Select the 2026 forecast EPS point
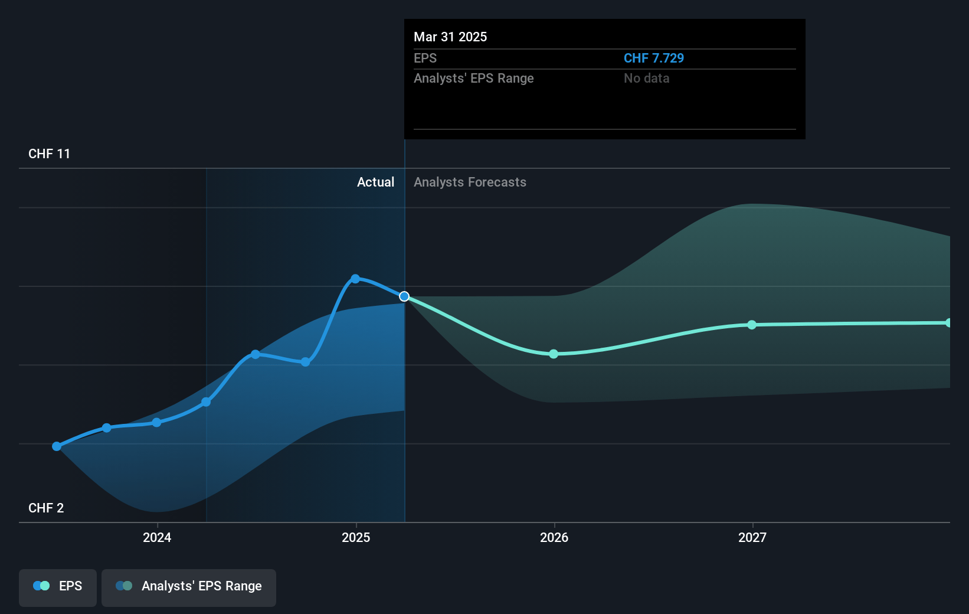Image resolution: width=969 pixels, height=614 pixels. coord(554,354)
